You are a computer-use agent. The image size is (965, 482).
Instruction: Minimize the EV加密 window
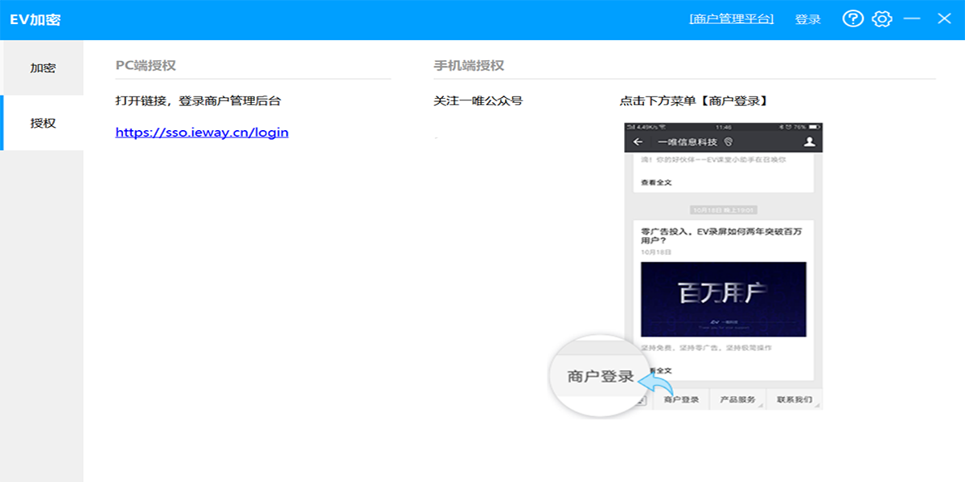tap(912, 18)
